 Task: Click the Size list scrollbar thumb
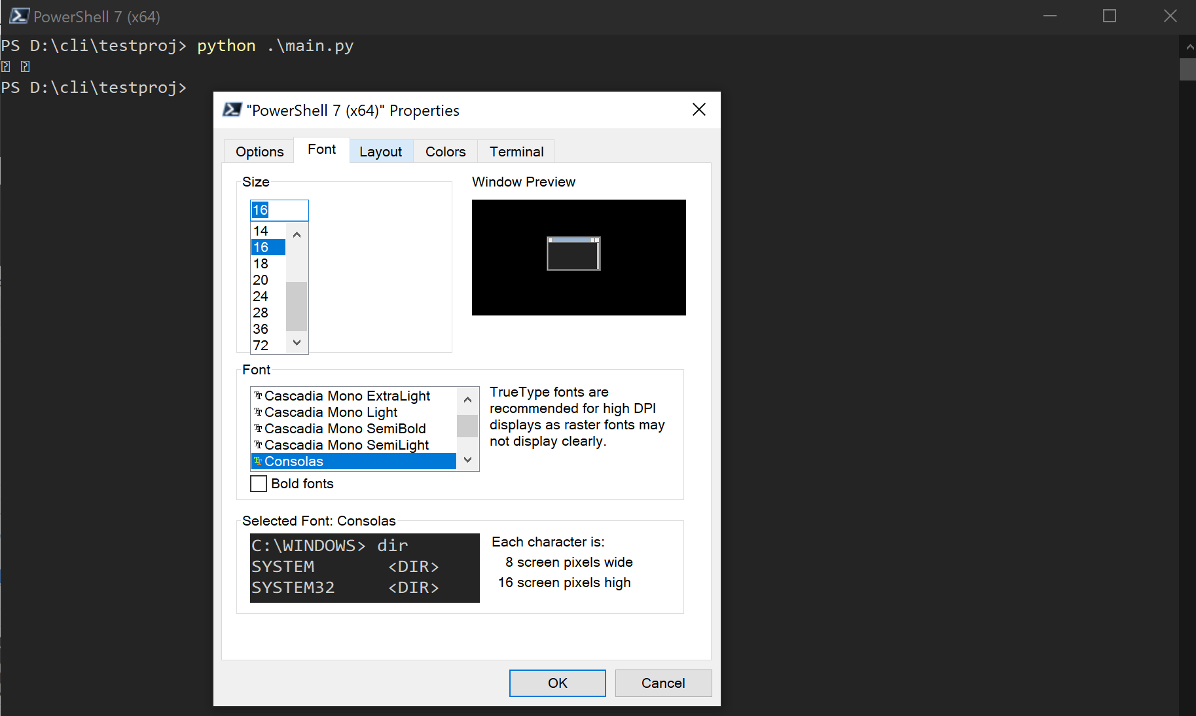(x=297, y=304)
